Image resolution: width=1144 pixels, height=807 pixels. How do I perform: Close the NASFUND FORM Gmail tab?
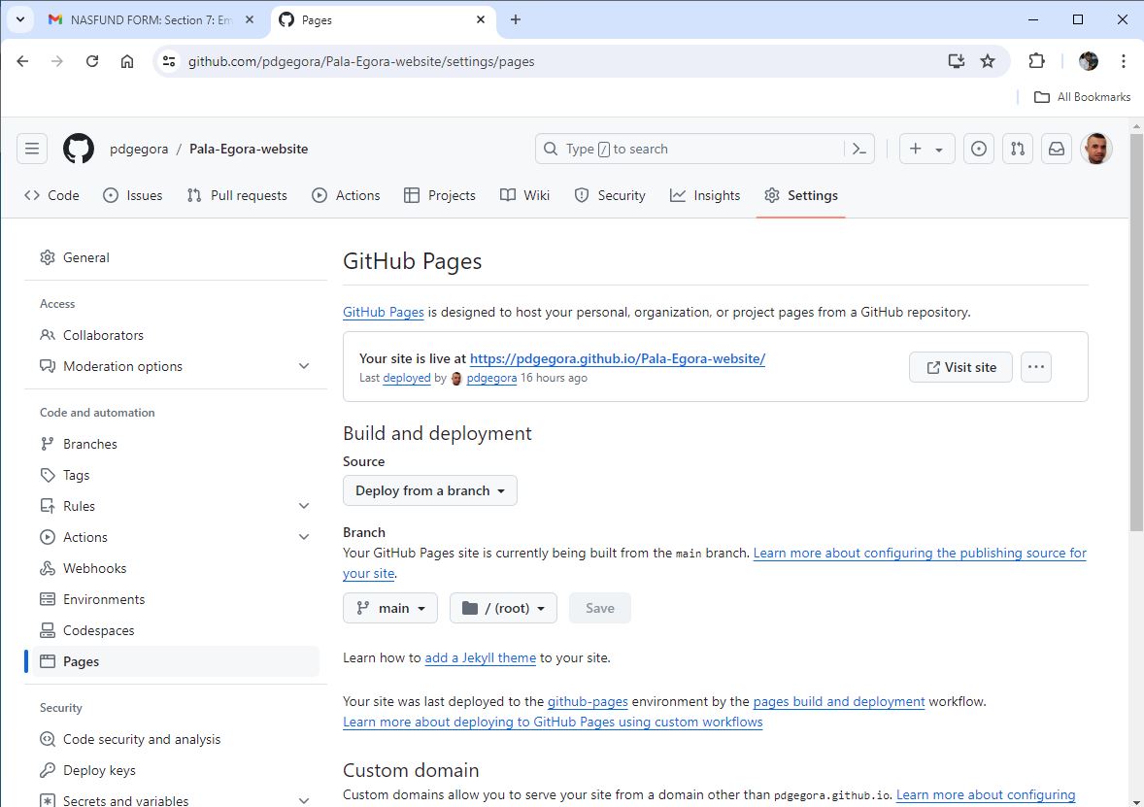250,19
